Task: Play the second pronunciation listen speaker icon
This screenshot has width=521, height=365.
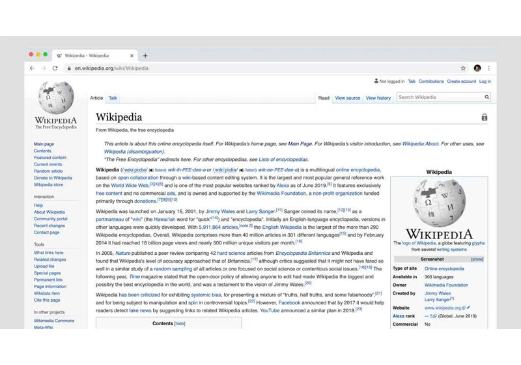Action: tap(242, 170)
